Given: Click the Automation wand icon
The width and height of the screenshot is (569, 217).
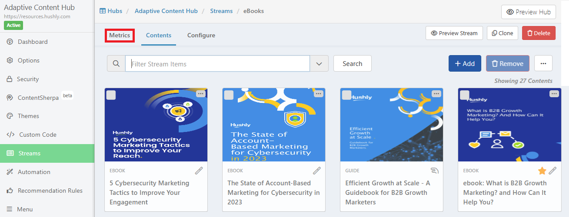Looking at the screenshot, I should (10, 172).
